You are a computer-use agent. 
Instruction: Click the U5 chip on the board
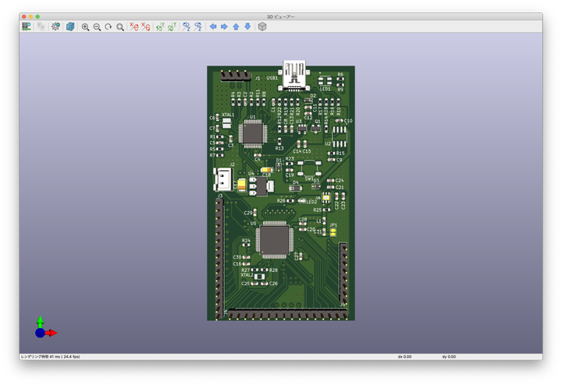275,239
